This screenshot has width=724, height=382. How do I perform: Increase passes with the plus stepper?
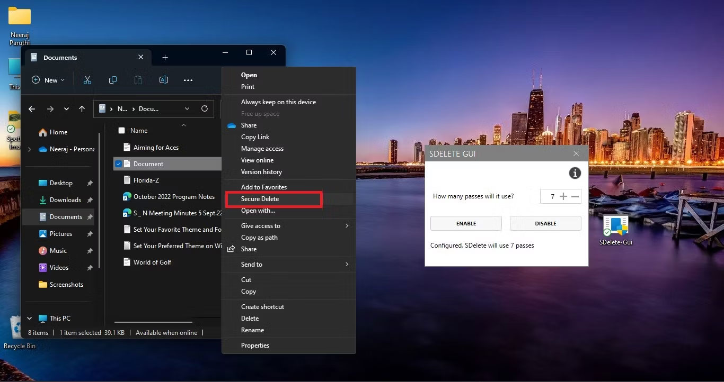563,196
